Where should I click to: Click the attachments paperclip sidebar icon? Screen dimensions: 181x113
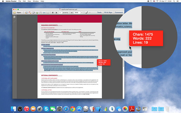coord(14,21)
